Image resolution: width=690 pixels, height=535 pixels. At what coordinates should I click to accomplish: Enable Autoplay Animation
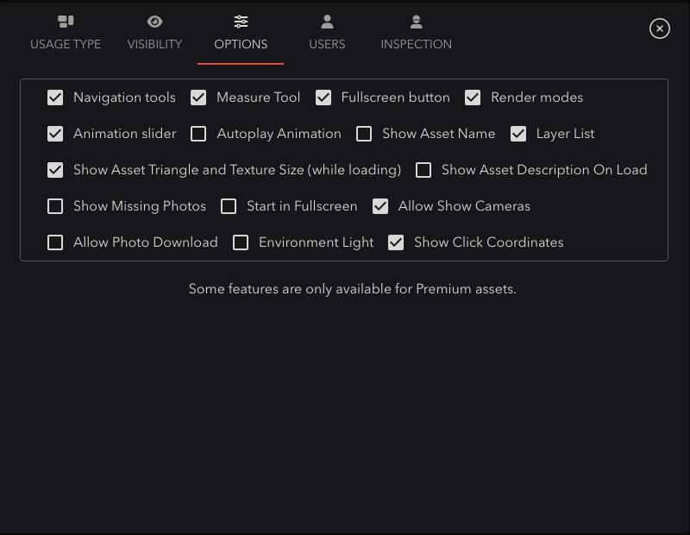pos(198,134)
